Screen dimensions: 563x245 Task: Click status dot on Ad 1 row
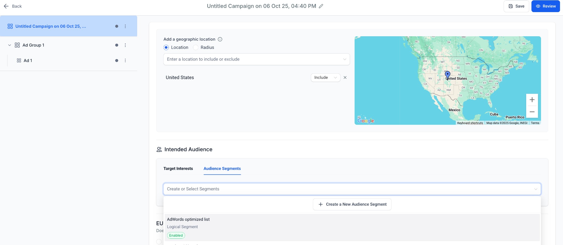117,60
